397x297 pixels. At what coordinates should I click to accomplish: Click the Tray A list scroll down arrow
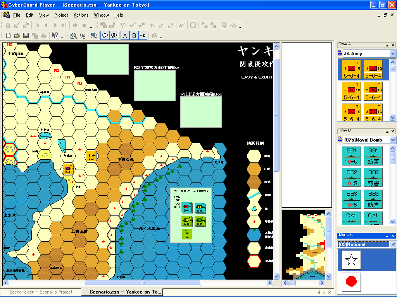tap(393, 117)
